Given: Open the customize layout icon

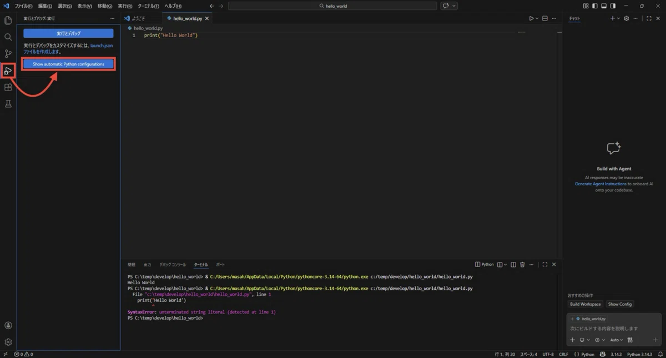Looking at the screenshot, I should [x=586, y=6].
